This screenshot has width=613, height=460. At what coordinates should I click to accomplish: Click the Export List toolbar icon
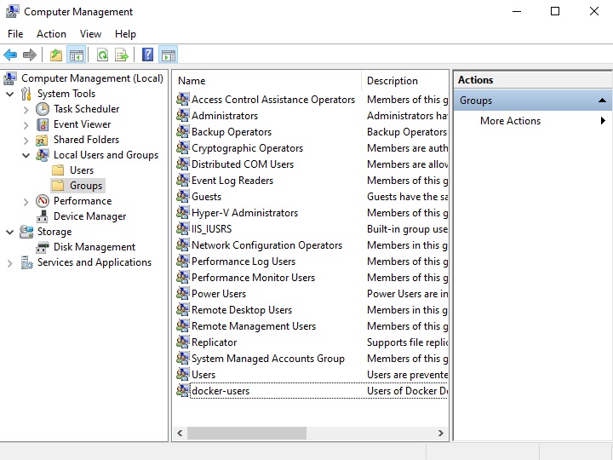[122, 55]
